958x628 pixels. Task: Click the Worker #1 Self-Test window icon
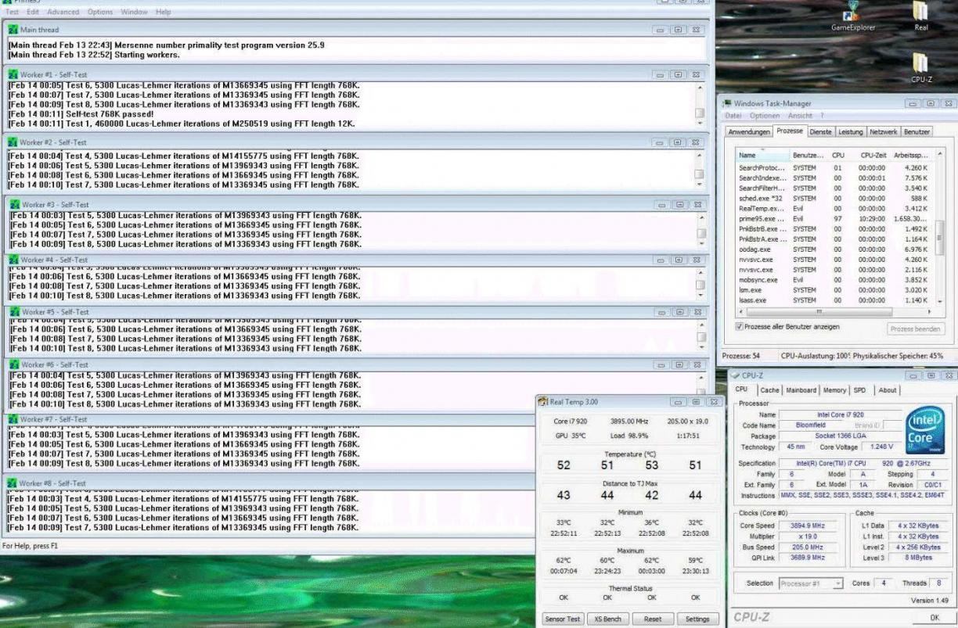13,74
